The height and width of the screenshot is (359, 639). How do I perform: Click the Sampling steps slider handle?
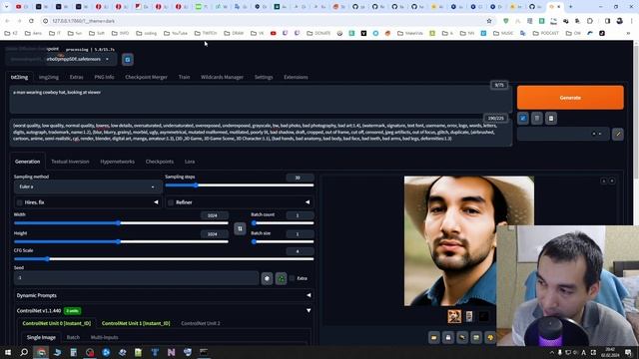[196, 185]
